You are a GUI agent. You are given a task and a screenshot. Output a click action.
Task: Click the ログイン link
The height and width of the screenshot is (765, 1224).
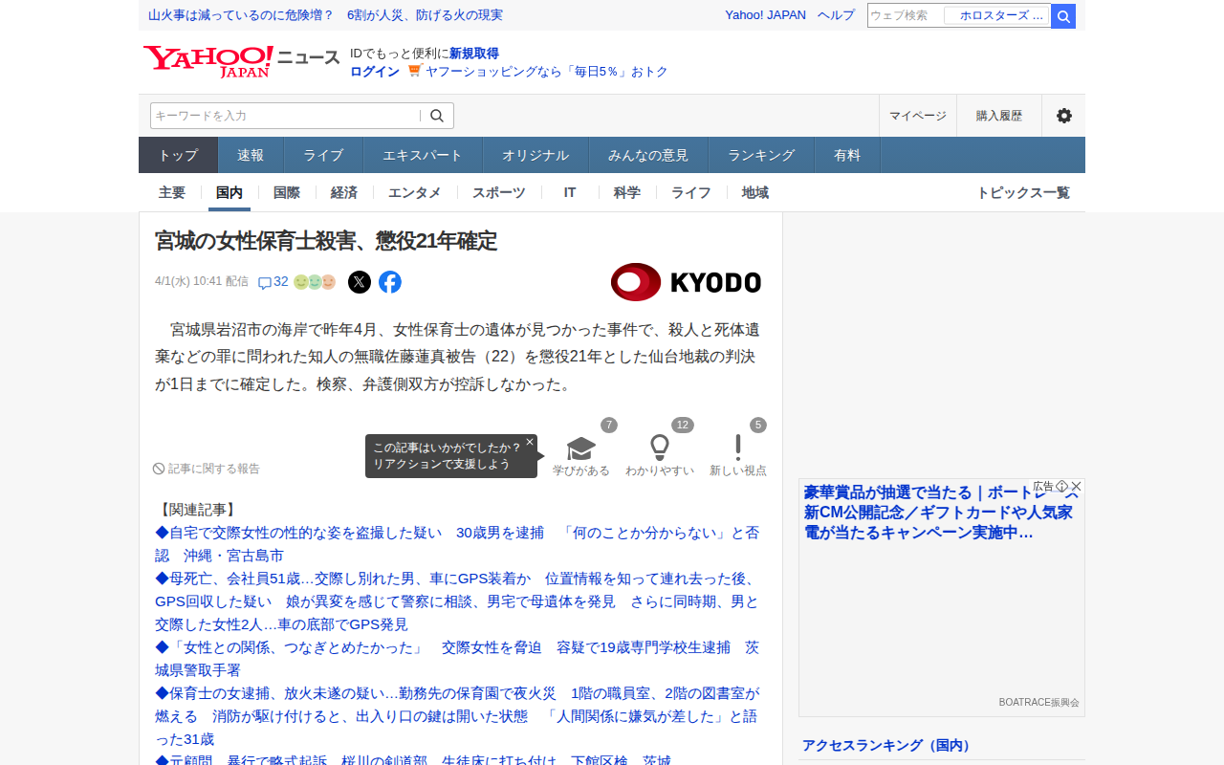pos(375,72)
